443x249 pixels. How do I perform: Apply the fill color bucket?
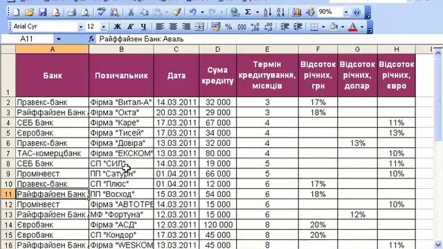click(334, 27)
